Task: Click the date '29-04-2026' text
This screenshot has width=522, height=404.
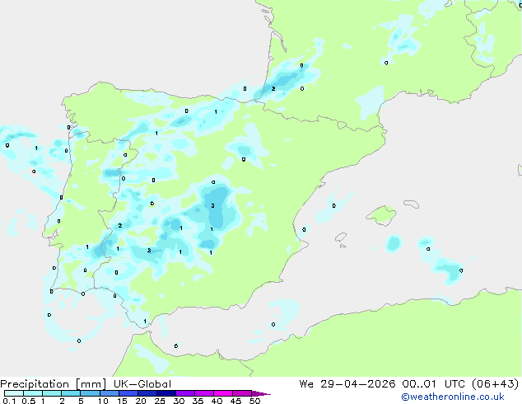Action: coord(358,384)
